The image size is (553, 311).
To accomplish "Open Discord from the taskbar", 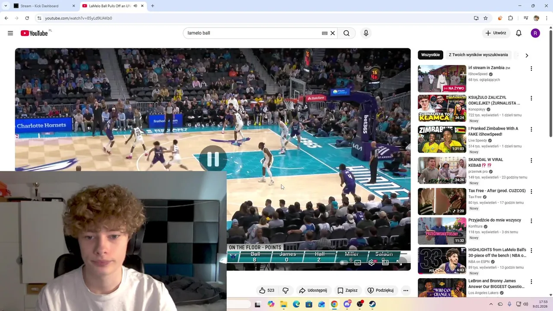I will click(x=347, y=304).
